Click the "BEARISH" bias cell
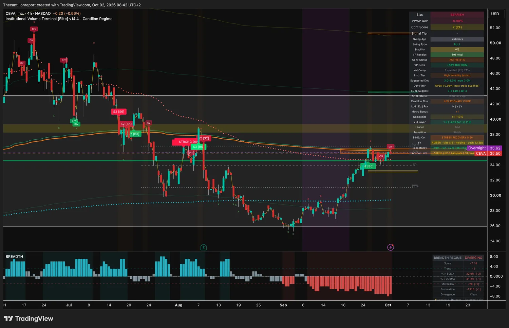 pos(457,15)
